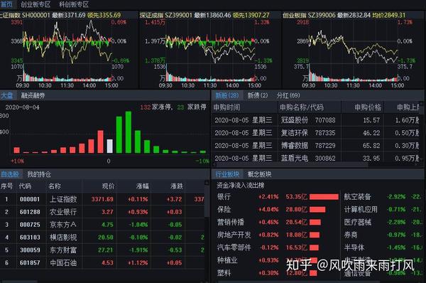Switch to 科创板专区 tab
Image resolution: width=426 pixels, height=283 pixels.
[74, 4]
